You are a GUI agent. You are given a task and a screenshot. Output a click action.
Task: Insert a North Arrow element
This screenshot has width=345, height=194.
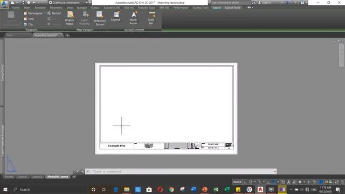click(x=133, y=18)
